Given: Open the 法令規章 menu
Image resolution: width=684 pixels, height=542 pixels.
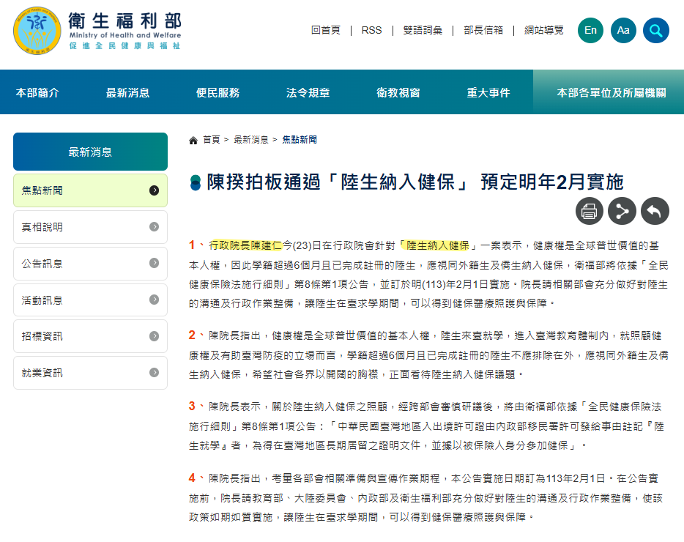Looking at the screenshot, I should click(308, 92).
